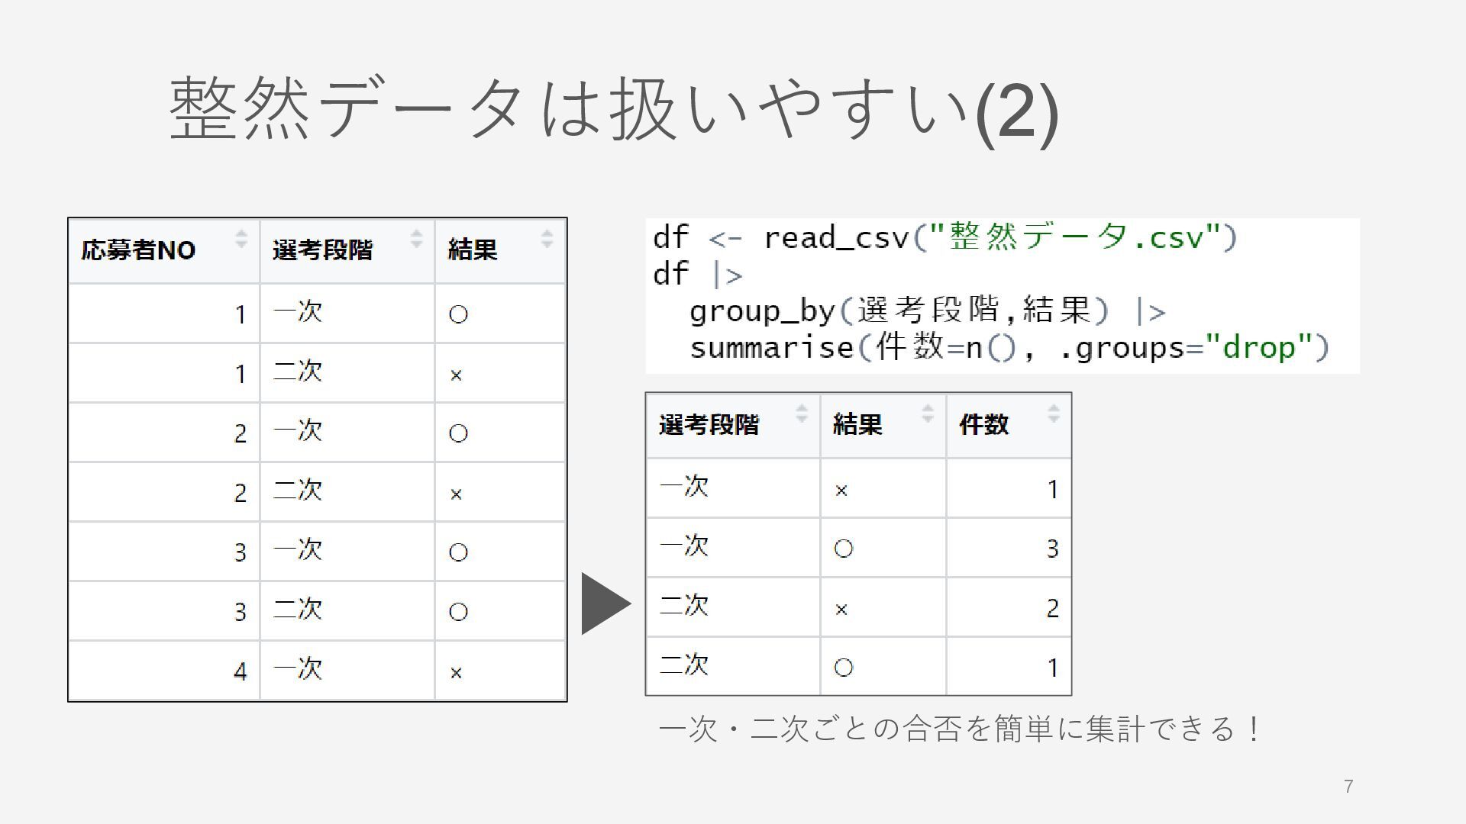The image size is (1466, 824).
Task: Click the slide page number 7
Action: [1348, 787]
